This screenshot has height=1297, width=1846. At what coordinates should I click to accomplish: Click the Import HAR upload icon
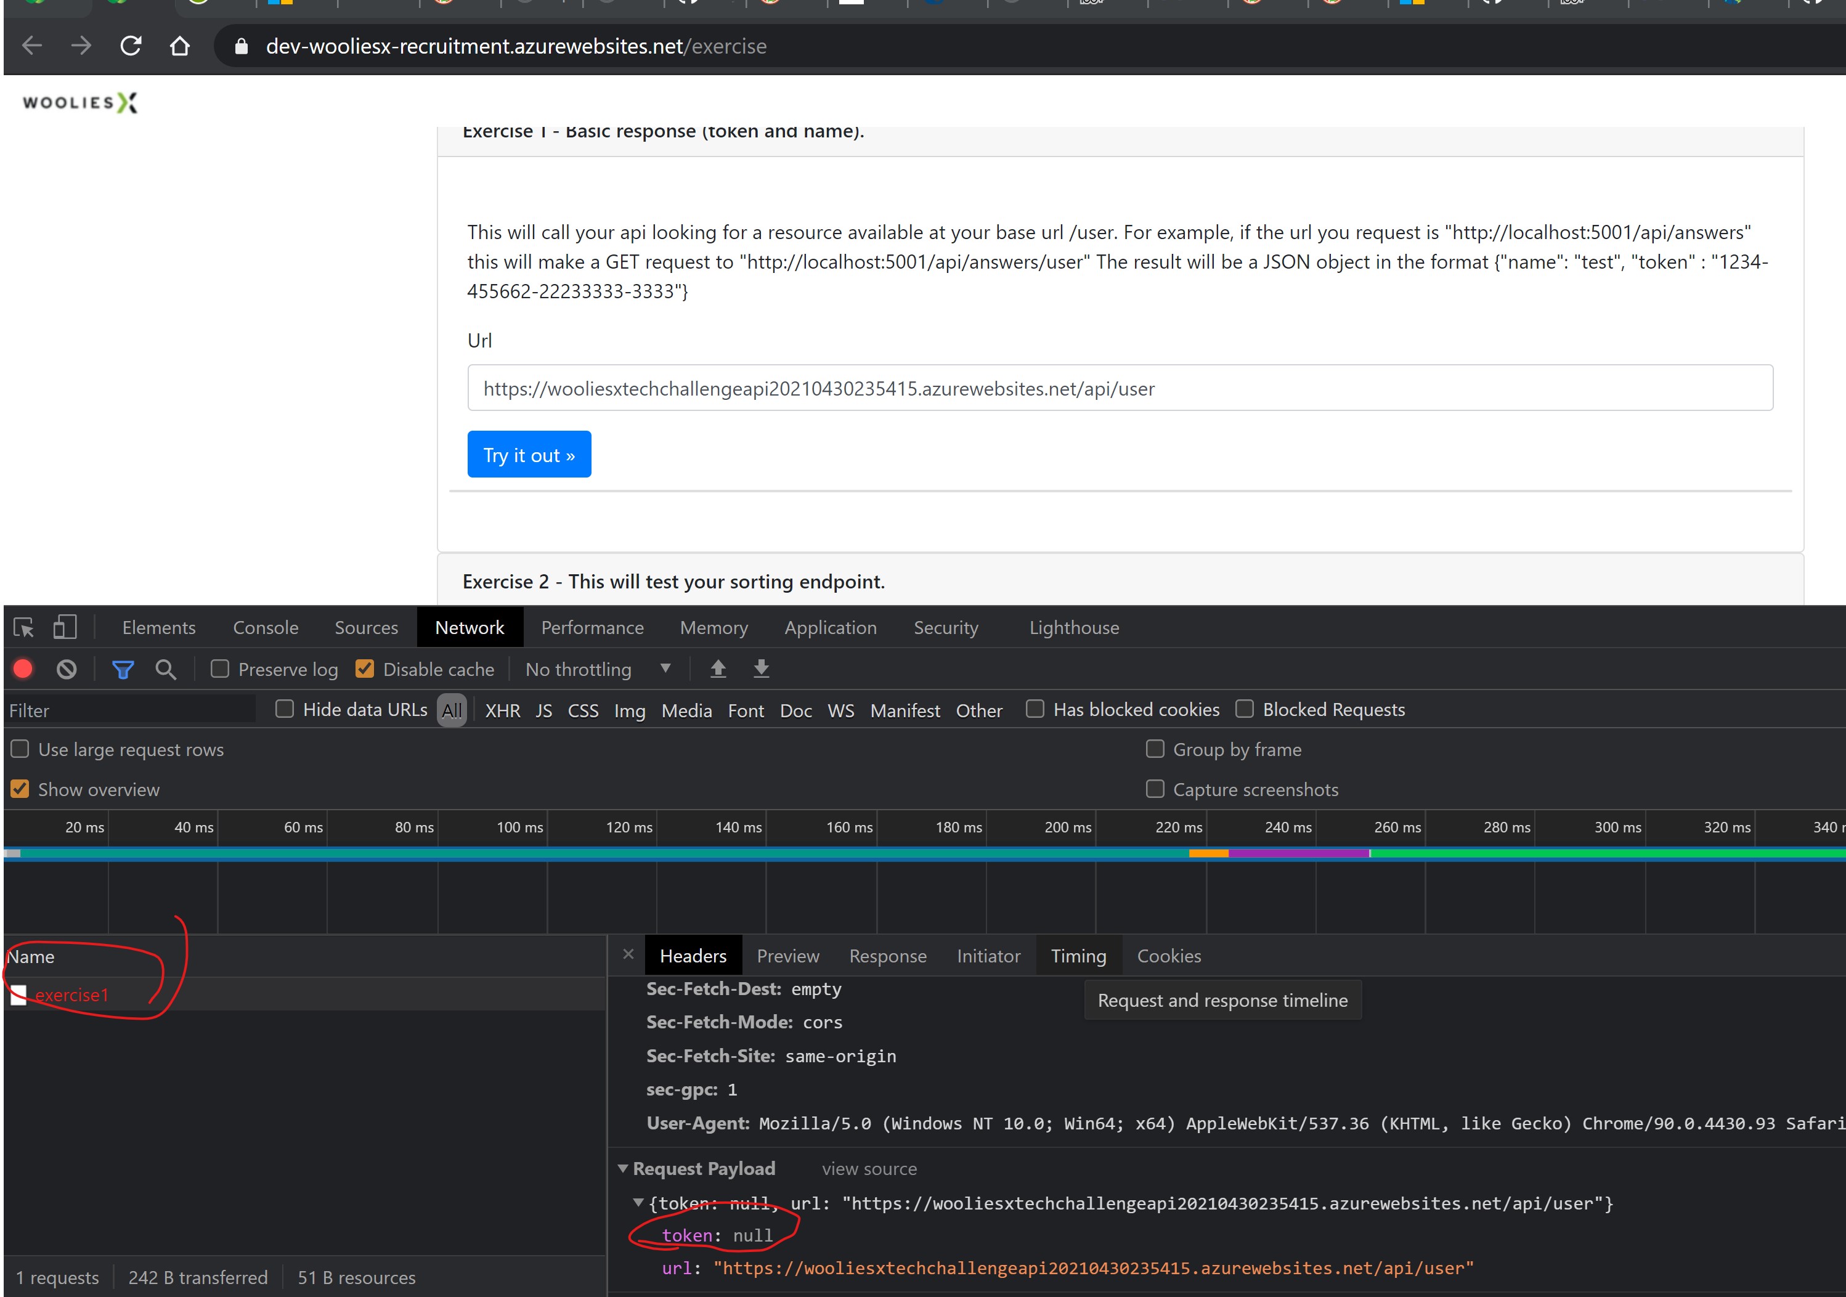pyautogui.click(x=718, y=669)
